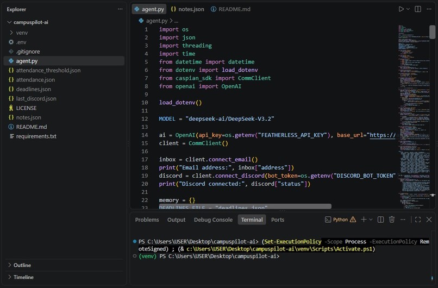Click the Explorer panel title

click(16, 9)
